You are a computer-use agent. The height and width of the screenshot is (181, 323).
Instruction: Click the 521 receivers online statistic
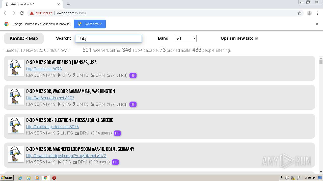click(101, 50)
